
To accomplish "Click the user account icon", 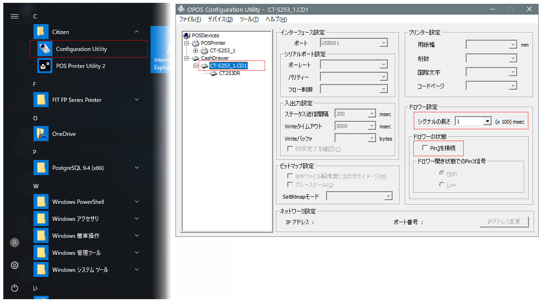I will coord(15,243).
